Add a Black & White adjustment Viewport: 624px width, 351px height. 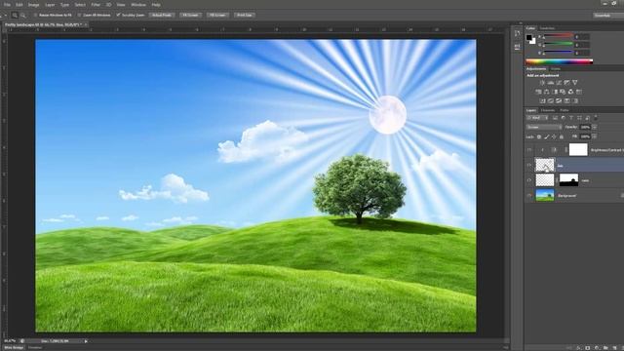(555, 92)
